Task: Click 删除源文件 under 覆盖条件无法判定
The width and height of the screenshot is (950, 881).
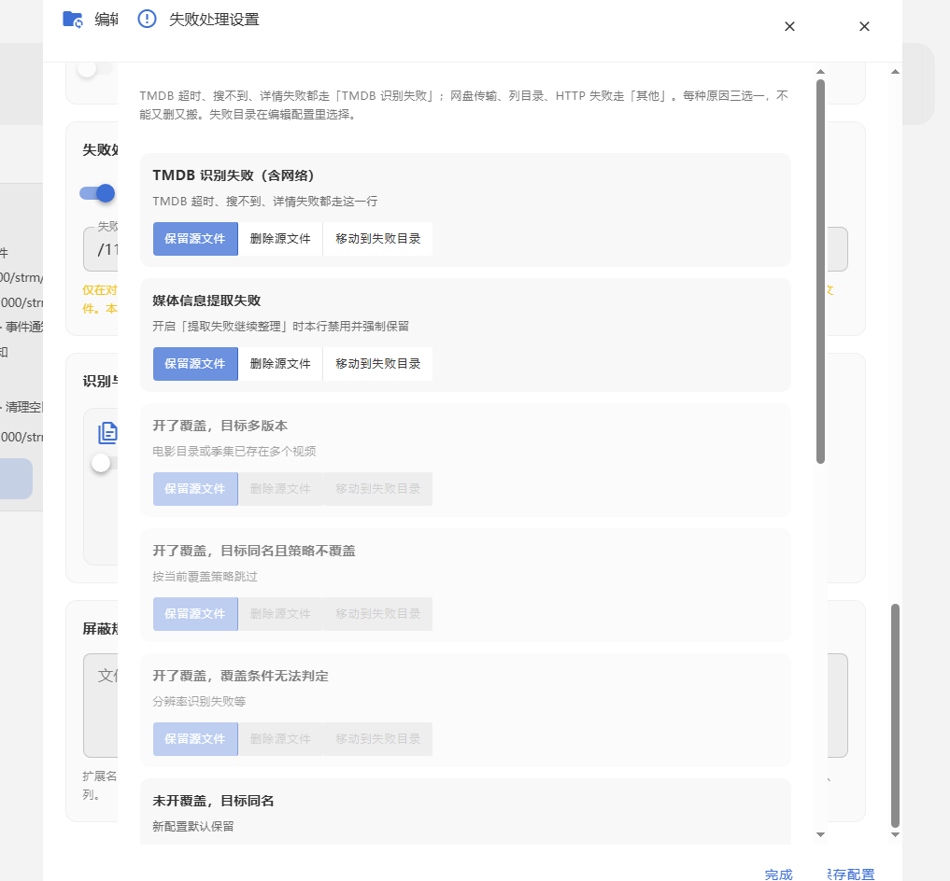Action: 280,739
